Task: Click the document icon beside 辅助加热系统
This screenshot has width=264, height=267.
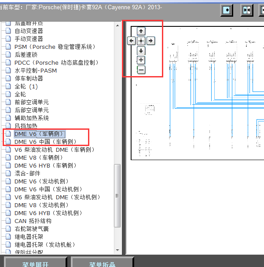Action: tap(8, 118)
